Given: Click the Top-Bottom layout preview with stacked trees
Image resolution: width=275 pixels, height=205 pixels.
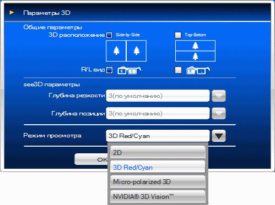Looking at the screenshot, I should [x=195, y=51].
